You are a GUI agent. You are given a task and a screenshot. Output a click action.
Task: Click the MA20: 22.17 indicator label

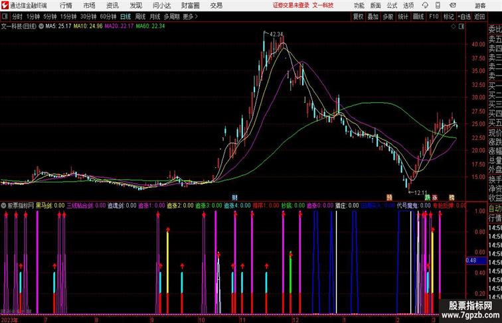point(119,27)
